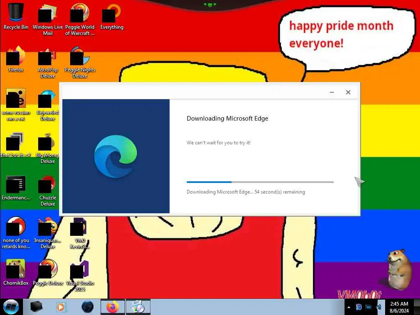Image resolution: width=420 pixels, height=315 pixels.
Task: Launch the media player from the taskbar
Action: click(x=61, y=307)
